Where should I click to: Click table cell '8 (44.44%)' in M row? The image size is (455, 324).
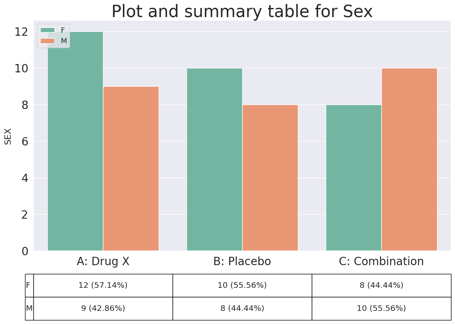(242, 308)
